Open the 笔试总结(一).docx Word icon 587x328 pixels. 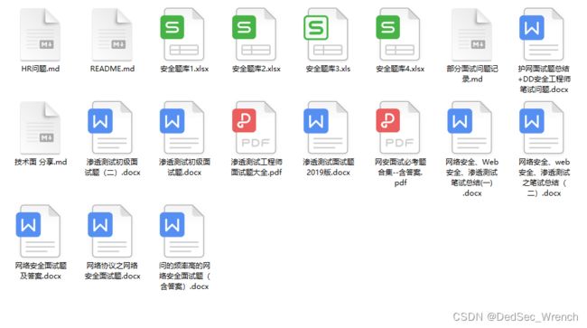(x=470, y=127)
